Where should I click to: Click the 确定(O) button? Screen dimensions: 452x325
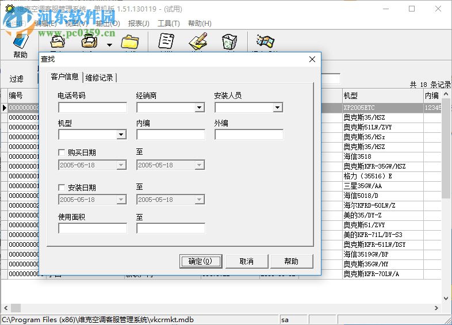pyautogui.click(x=201, y=261)
